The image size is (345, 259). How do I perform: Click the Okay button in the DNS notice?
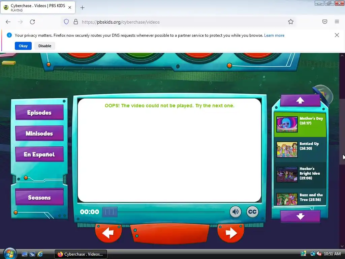[23, 46]
